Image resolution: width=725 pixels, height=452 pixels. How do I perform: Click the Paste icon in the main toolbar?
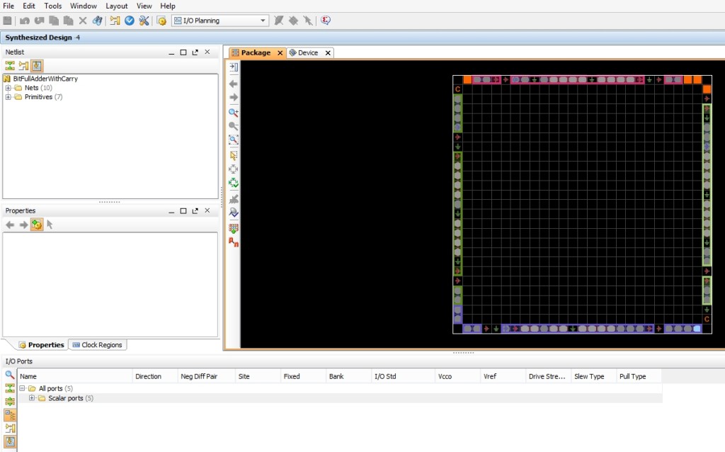tap(69, 21)
